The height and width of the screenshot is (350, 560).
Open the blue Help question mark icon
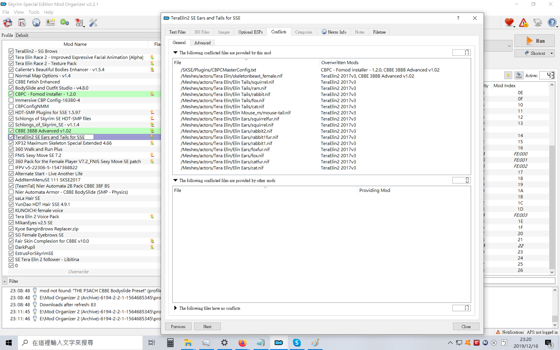552,22
